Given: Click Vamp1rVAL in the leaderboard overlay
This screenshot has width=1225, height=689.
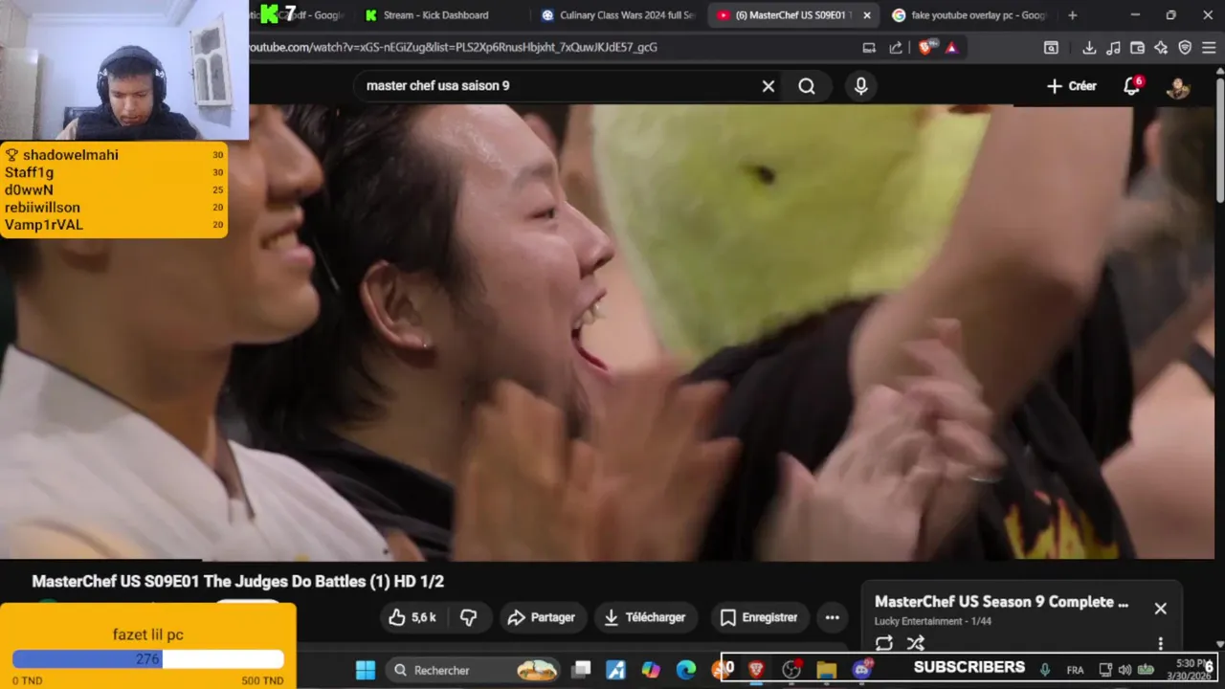Looking at the screenshot, I should click(44, 225).
